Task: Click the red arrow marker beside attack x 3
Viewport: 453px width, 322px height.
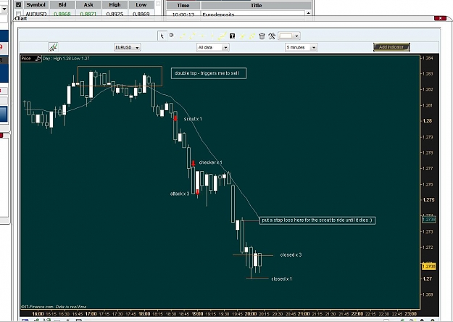Action: 198,192
